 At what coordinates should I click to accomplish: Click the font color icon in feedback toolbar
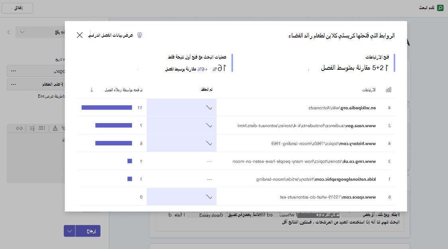click(x=55, y=128)
